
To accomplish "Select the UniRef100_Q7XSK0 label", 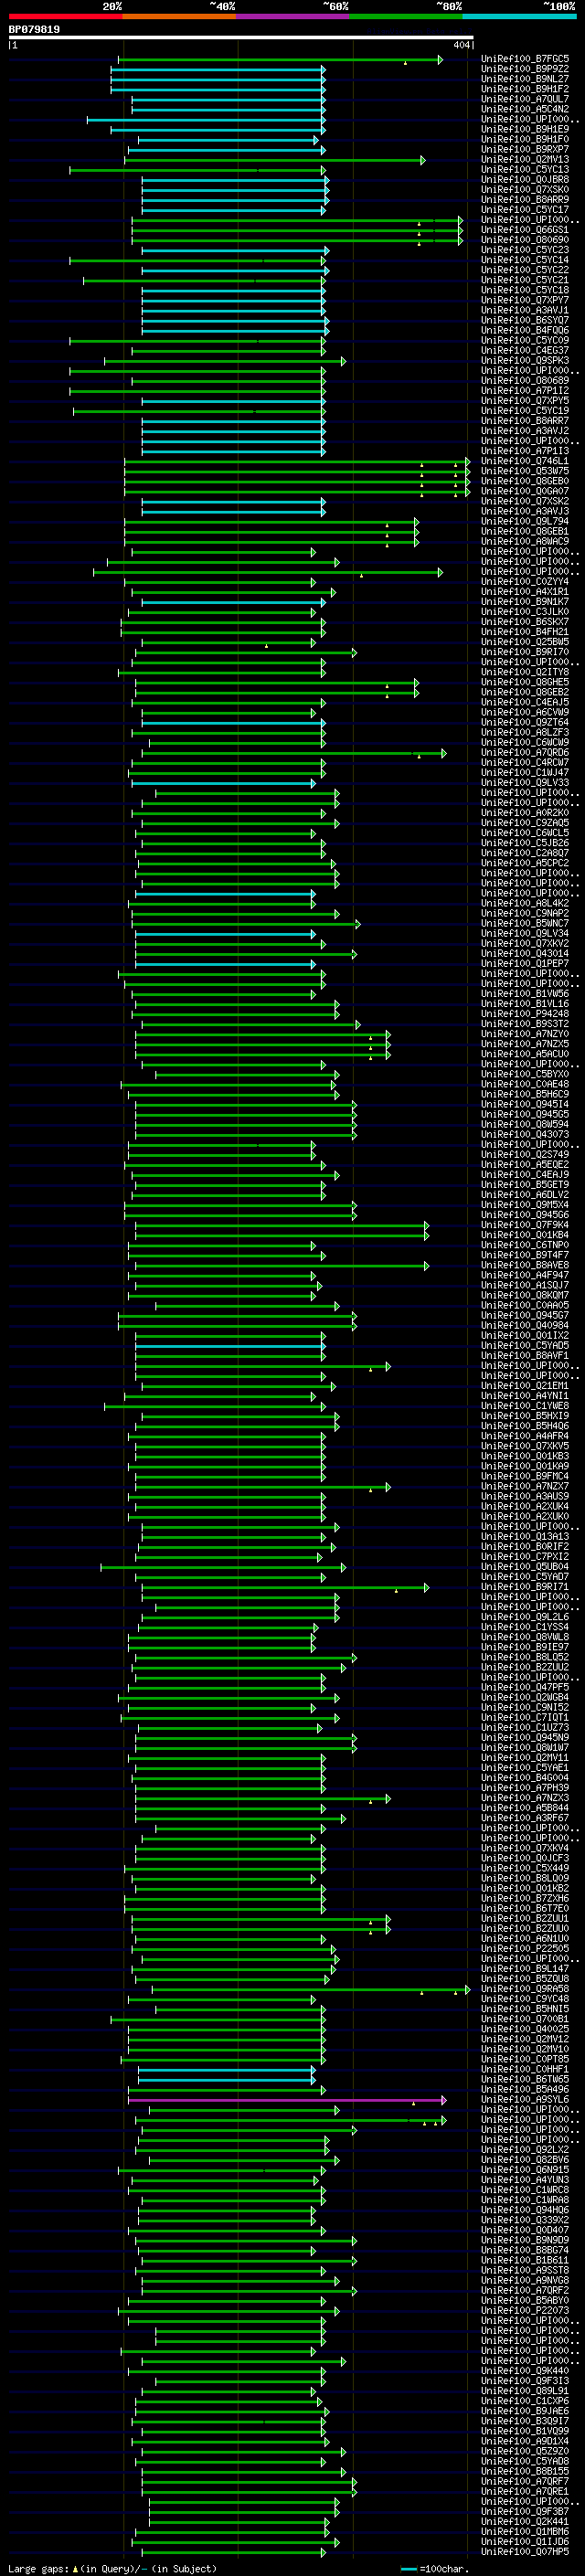I will click(x=524, y=190).
